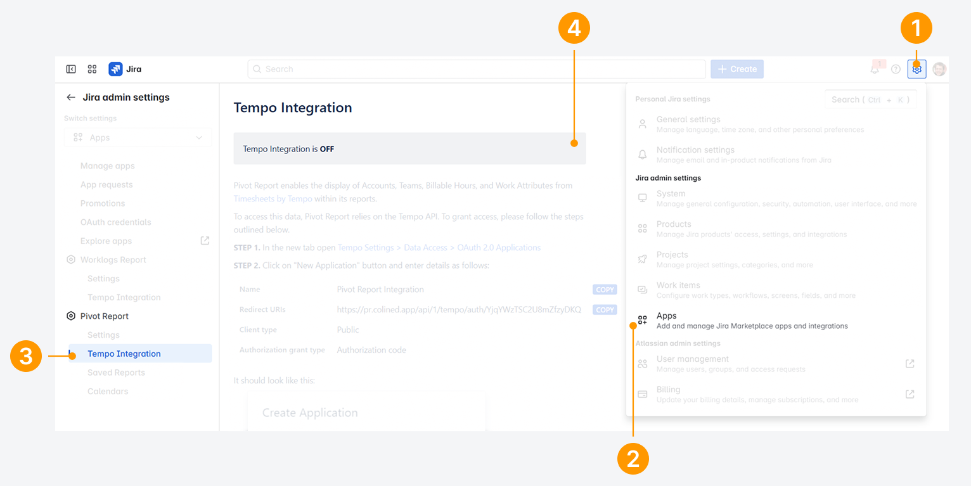The width and height of the screenshot is (971, 486).
Task: Open the user profile avatar
Action: [x=939, y=69]
